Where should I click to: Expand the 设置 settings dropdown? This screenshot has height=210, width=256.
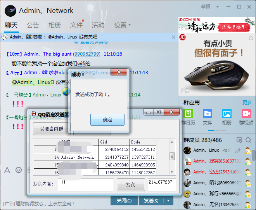tap(130, 25)
